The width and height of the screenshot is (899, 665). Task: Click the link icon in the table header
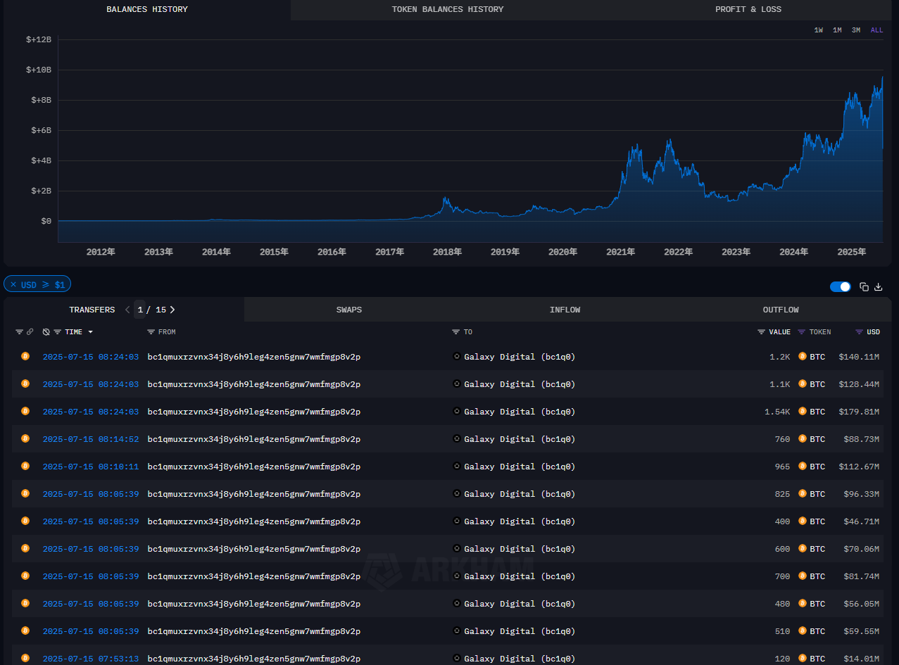pyautogui.click(x=30, y=332)
